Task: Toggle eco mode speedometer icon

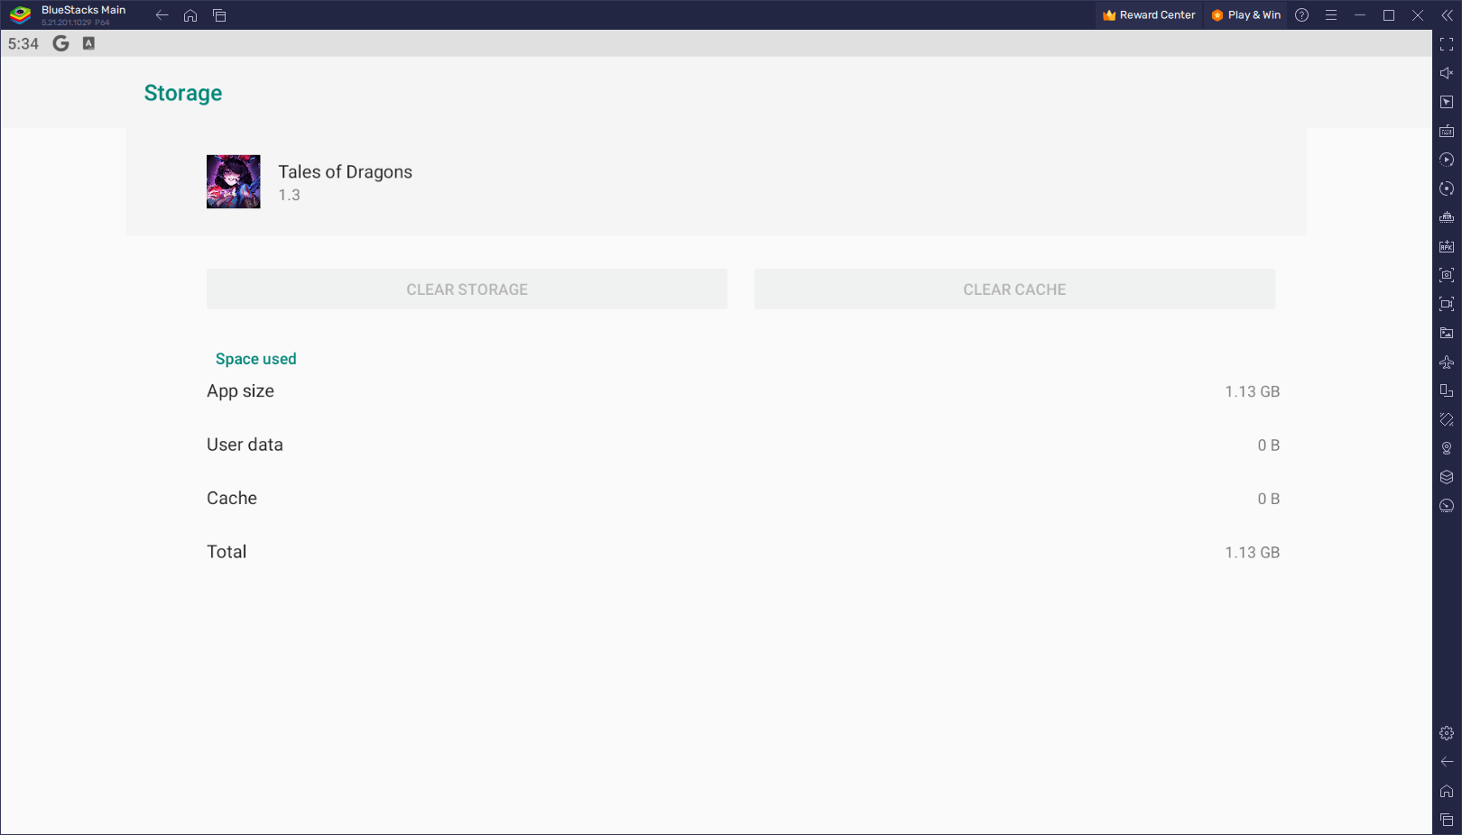Action: click(1447, 506)
